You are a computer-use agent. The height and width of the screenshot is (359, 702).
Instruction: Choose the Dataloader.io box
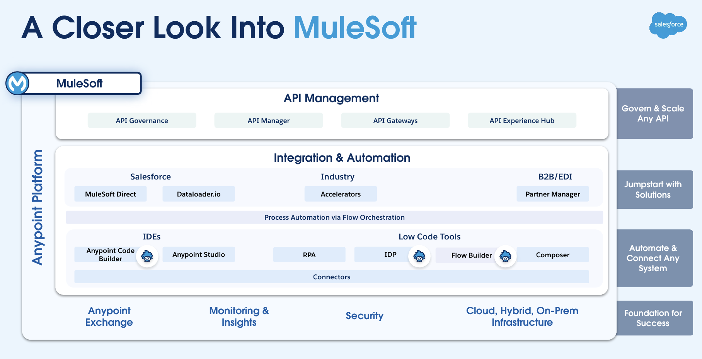(x=199, y=194)
